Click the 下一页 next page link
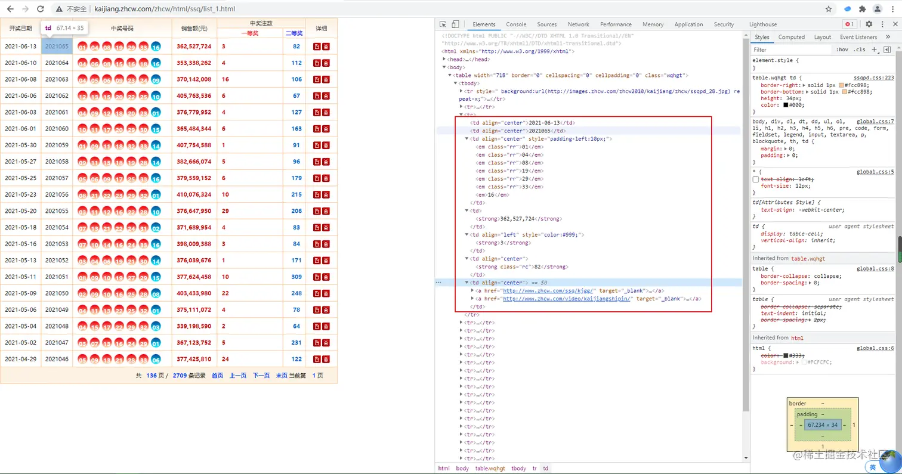 pos(261,376)
